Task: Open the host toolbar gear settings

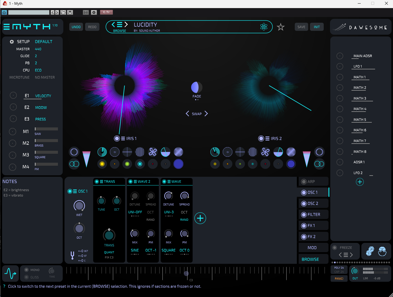Action: (94, 12)
